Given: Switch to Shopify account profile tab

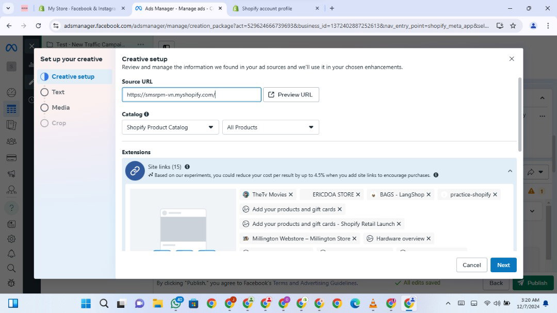Looking at the screenshot, I should [x=275, y=8].
